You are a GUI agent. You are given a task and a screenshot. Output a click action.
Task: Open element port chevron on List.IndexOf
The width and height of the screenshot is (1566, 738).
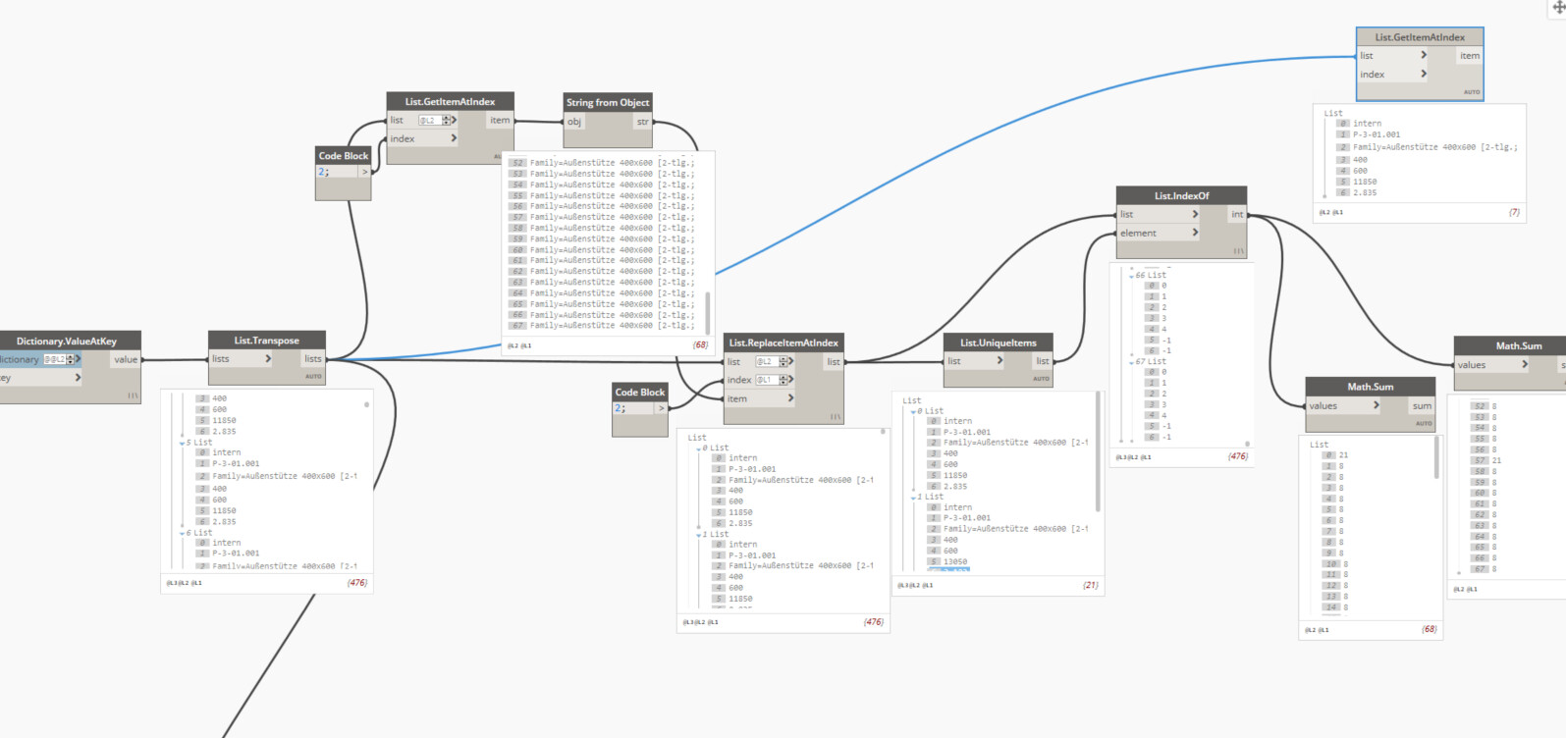tap(1195, 233)
